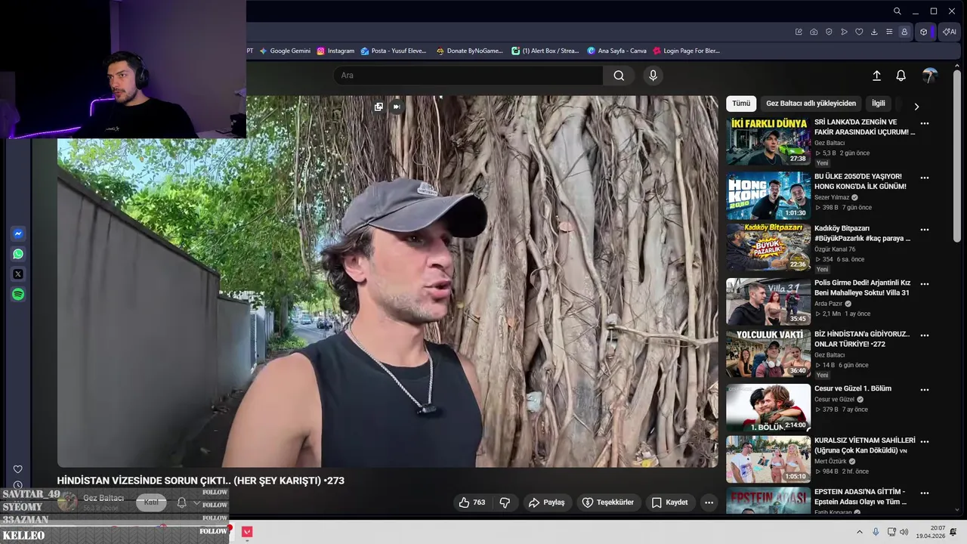The image size is (967, 544).
Task: Click the send arrow icon in toolbar
Action: coord(844,32)
